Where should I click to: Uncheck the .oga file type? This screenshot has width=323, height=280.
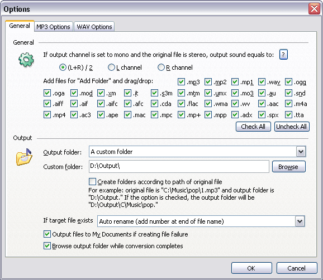[47, 93]
